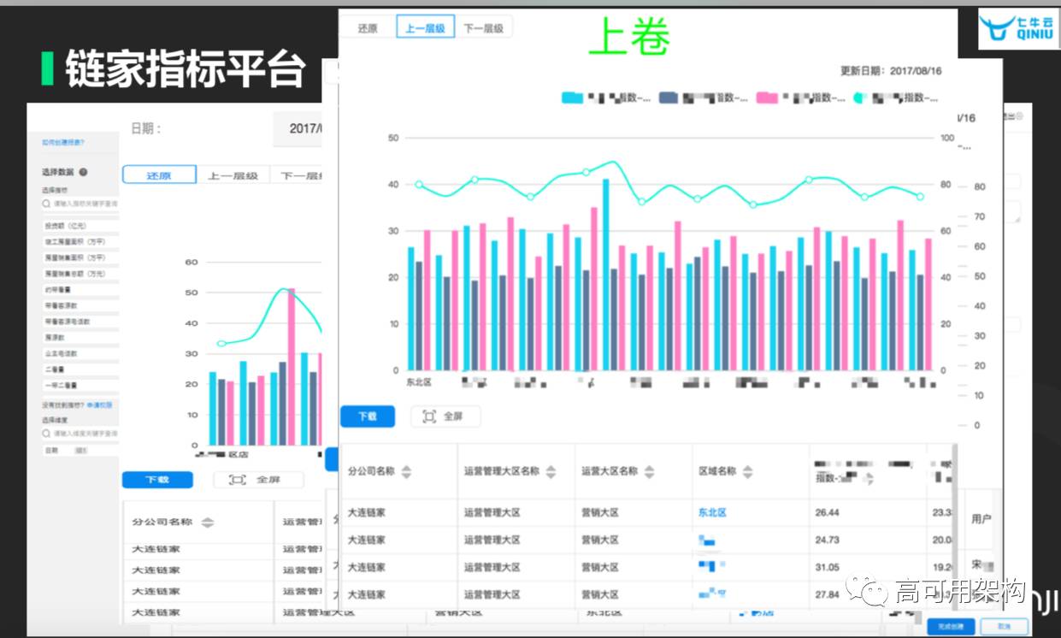1061x638 pixels.
Task: Select the 还原 tab in the left back window
Action: point(159,174)
